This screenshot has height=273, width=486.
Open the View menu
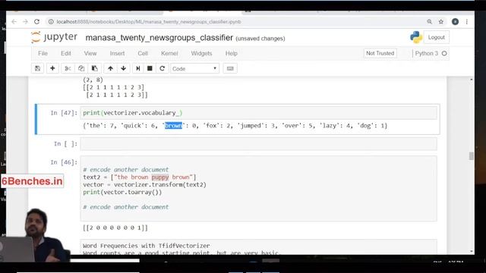click(90, 53)
